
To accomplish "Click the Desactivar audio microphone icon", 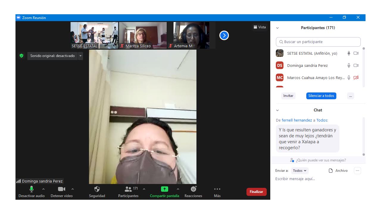I will point(32,189).
